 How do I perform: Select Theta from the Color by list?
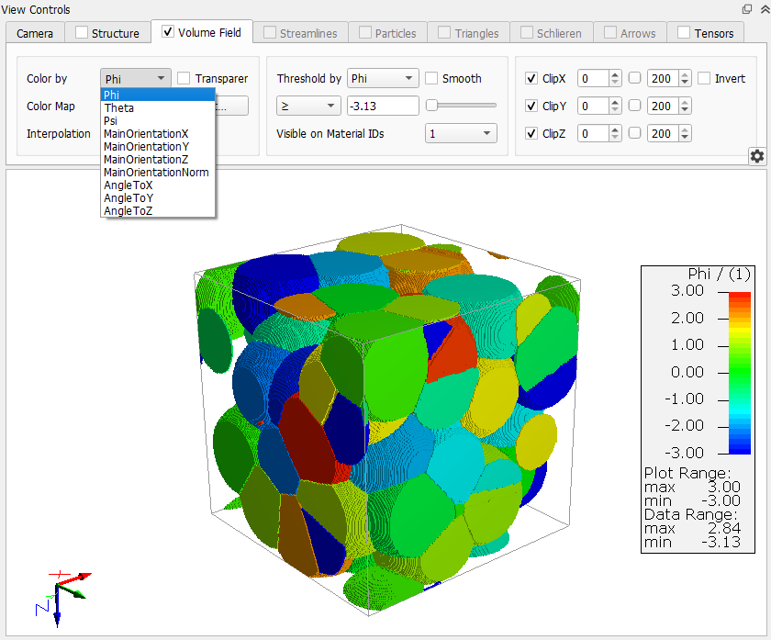pyautogui.click(x=119, y=107)
